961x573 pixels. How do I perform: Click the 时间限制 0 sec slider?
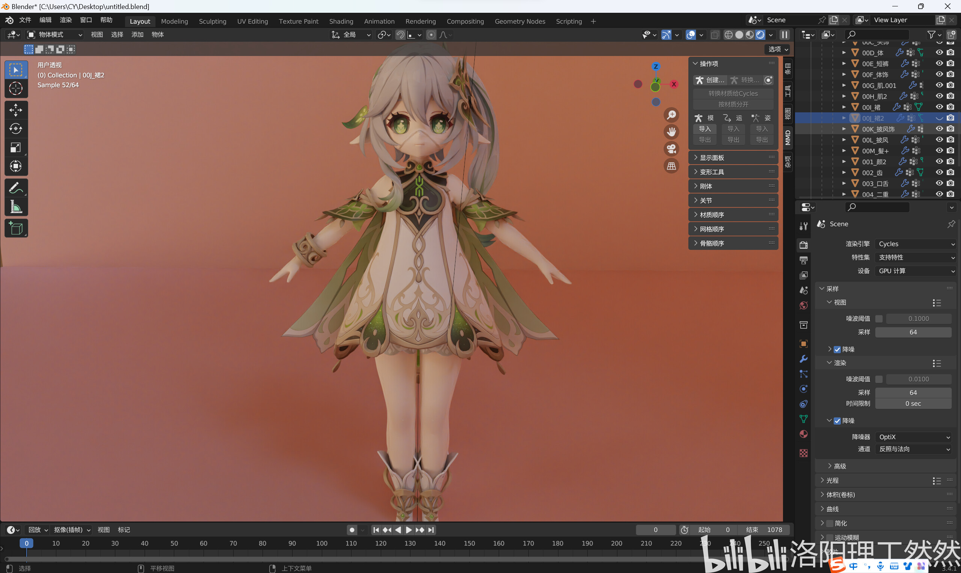tap(913, 404)
